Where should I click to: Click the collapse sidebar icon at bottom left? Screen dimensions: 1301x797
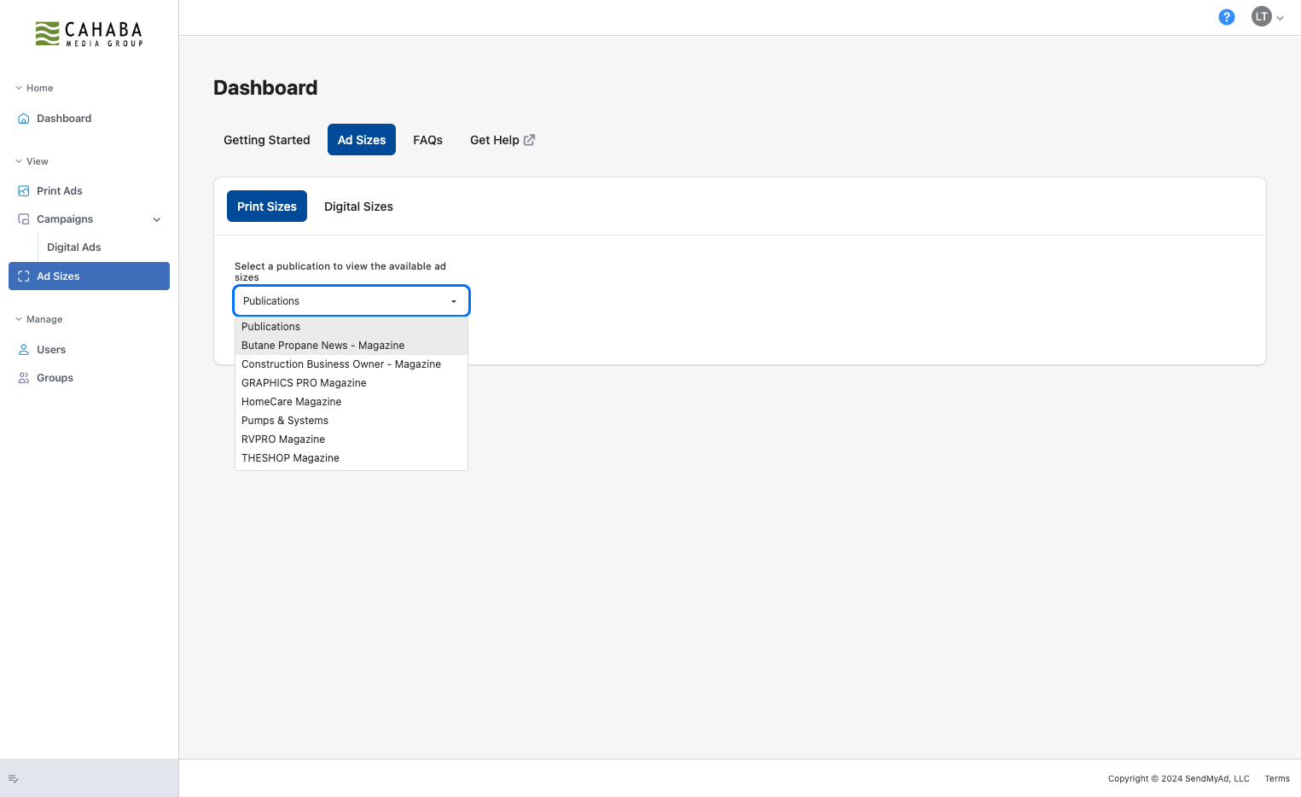14,778
